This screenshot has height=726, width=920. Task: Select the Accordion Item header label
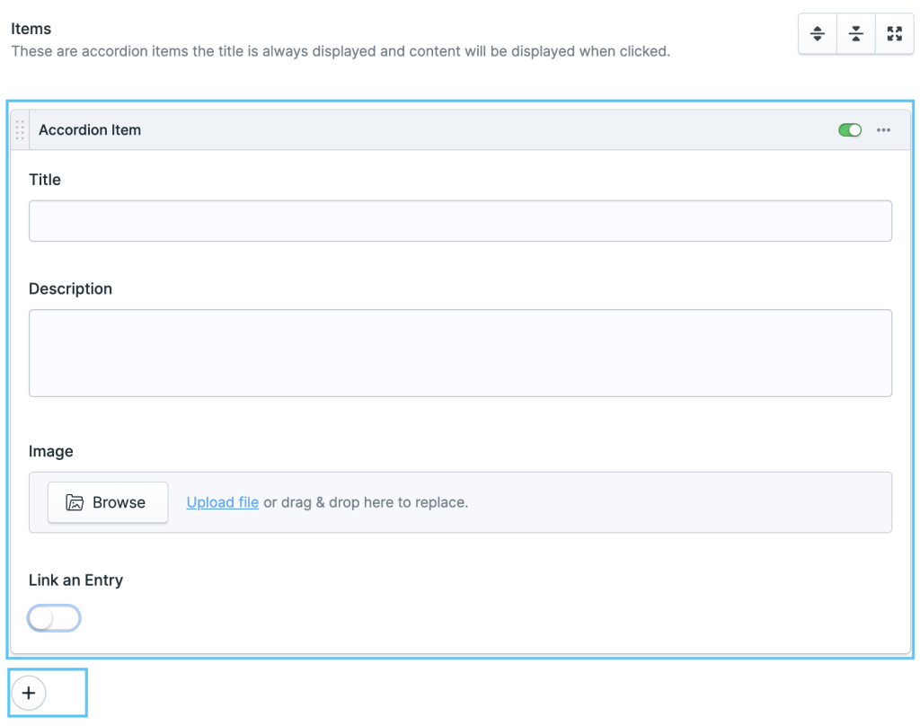tap(90, 129)
